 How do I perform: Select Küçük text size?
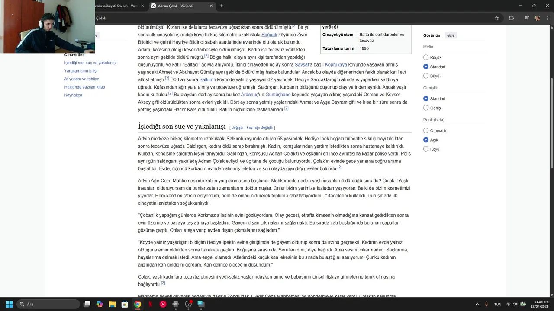coord(426,57)
